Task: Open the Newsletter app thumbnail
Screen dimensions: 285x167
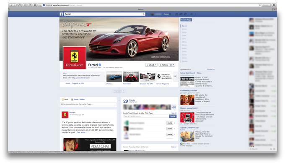Action: click(131, 77)
